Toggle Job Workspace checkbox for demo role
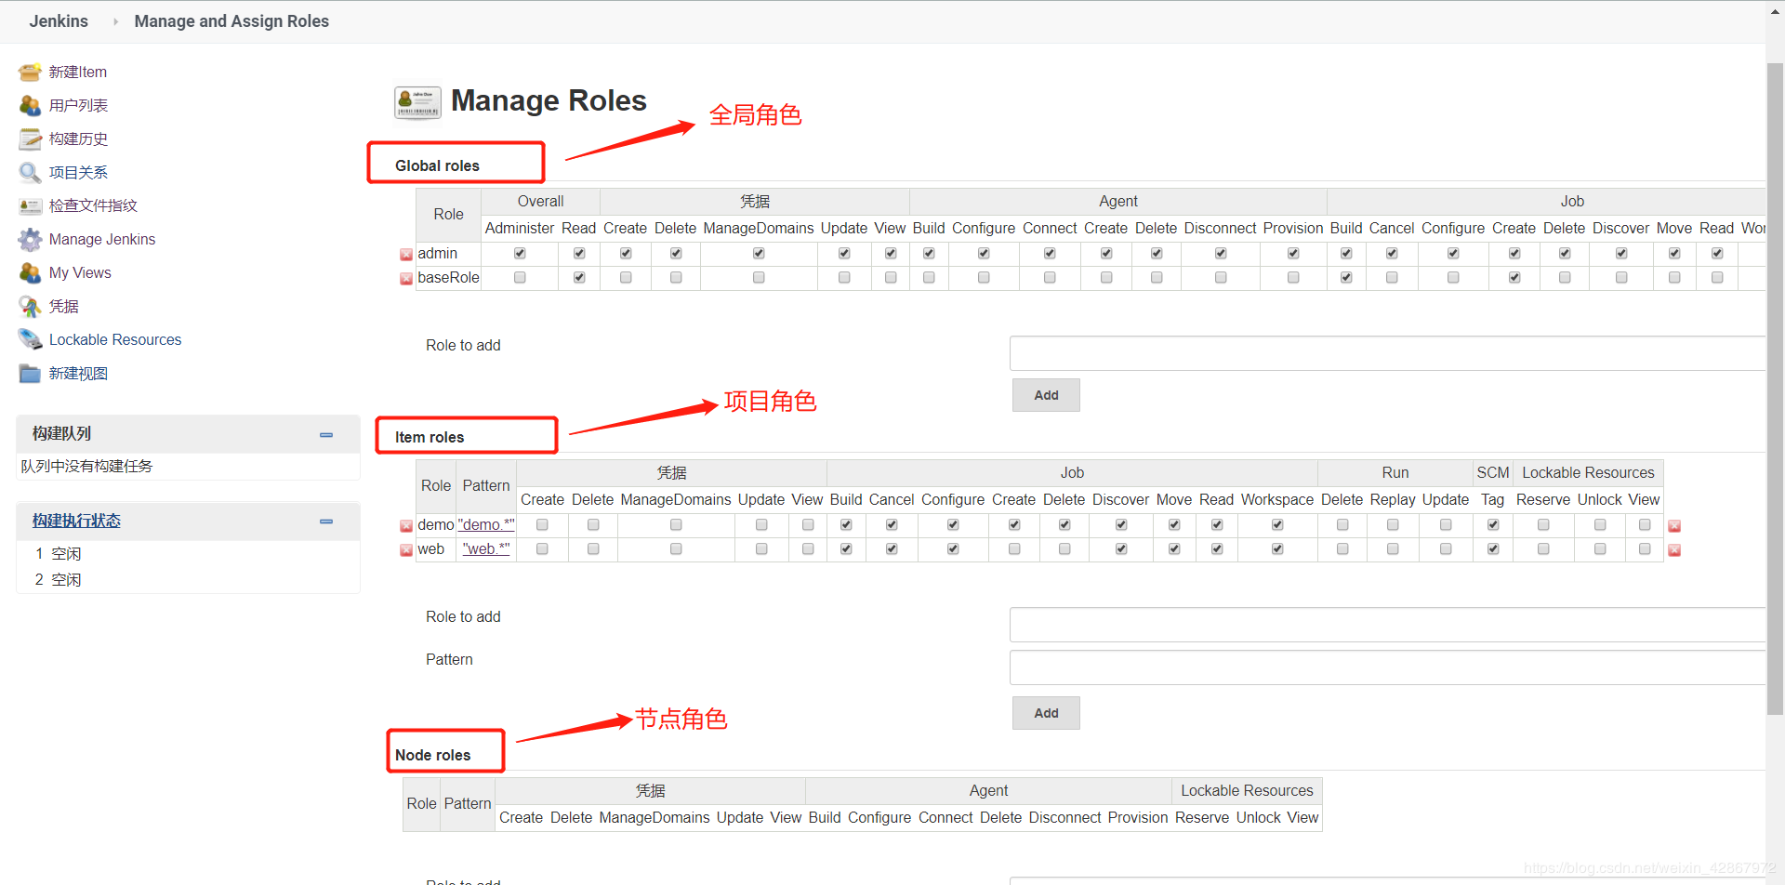1785x885 pixels. tap(1277, 525)
